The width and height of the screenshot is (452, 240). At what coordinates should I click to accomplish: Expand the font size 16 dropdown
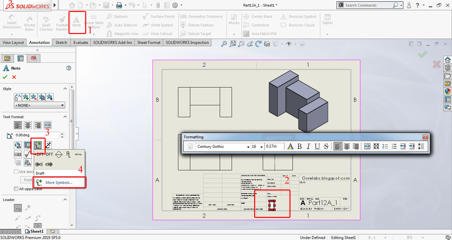(261, 146)
